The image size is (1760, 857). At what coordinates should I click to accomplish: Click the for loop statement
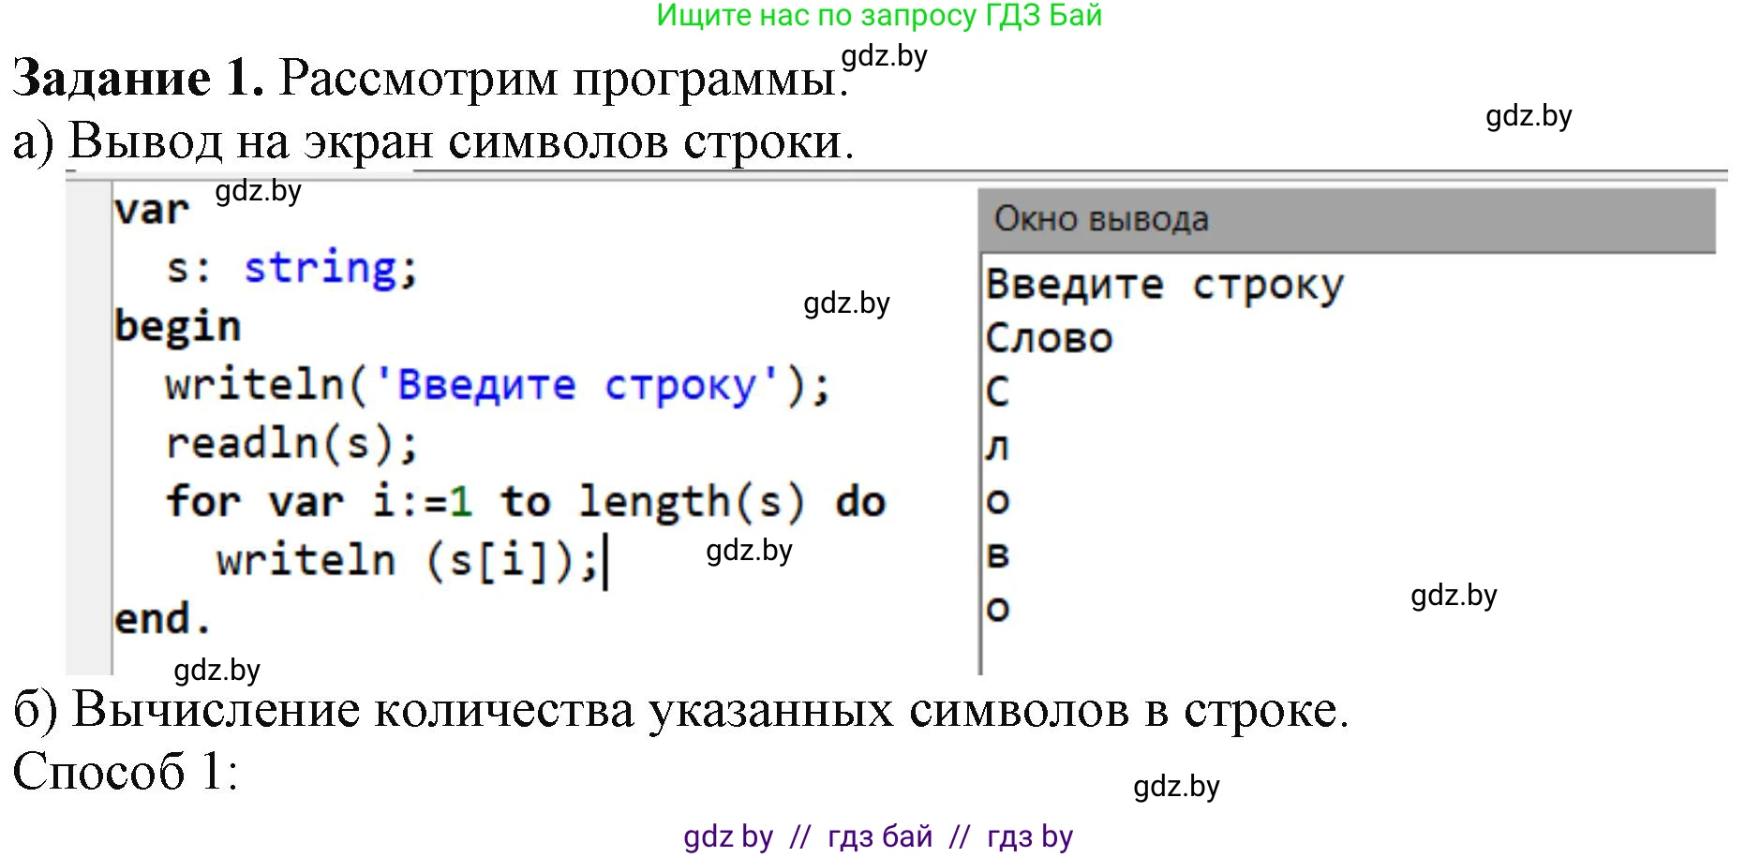pyautogui.click(x=525, y=501)
